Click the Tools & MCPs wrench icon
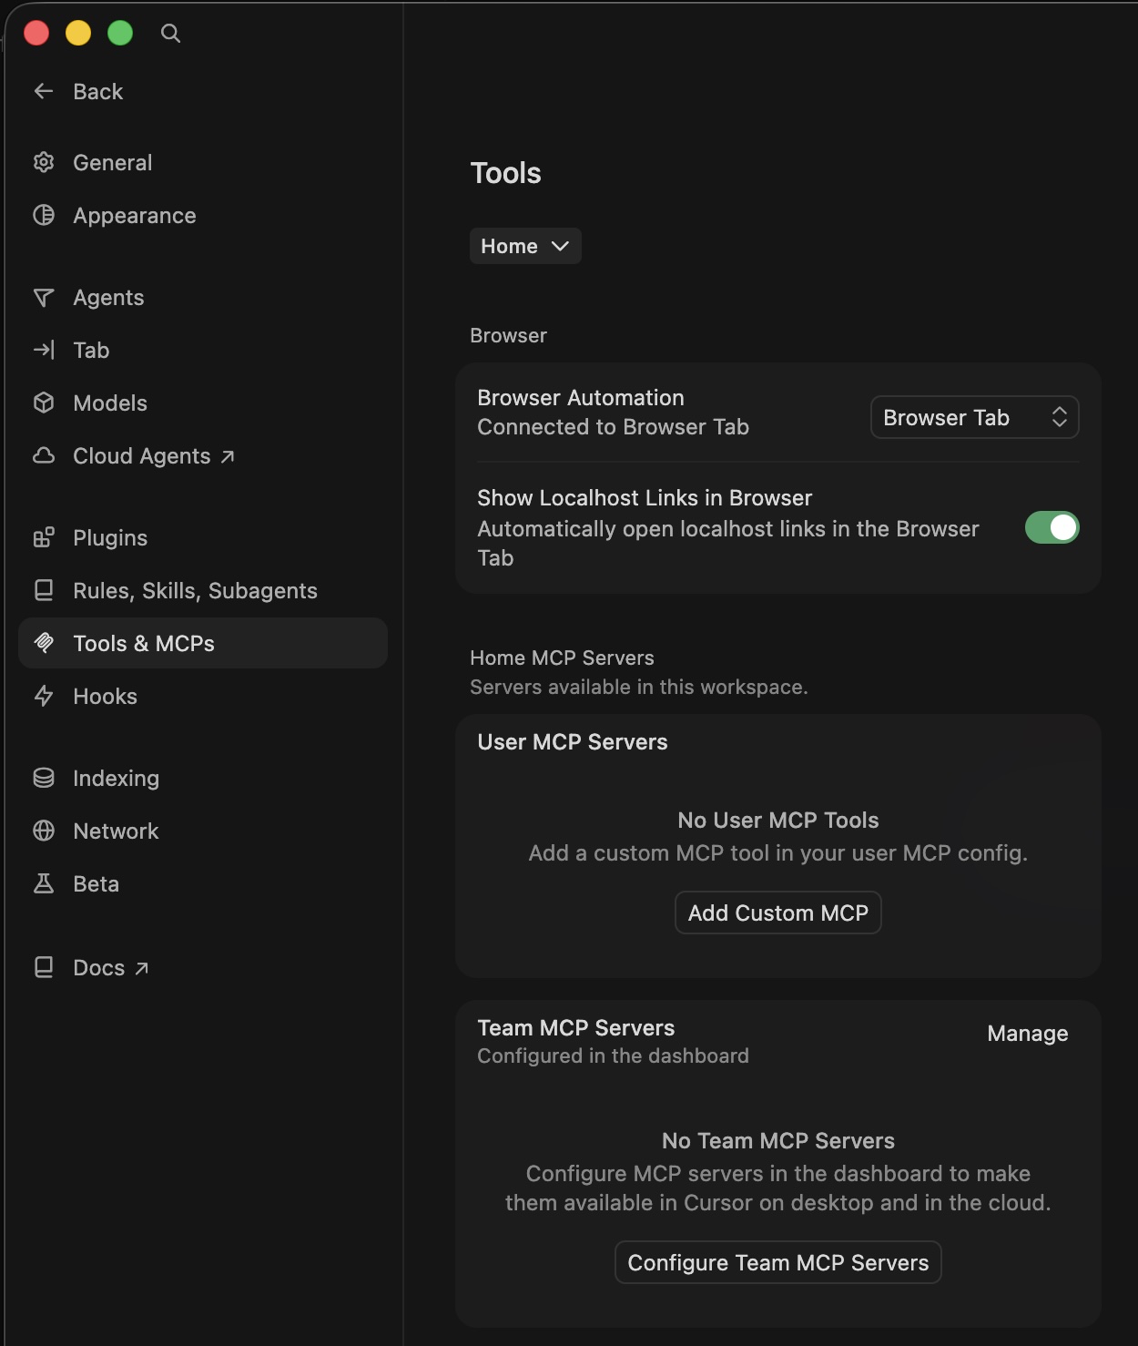This screenshot has height=1346, width=1138. pyautogui.click(x=44, y=643)
